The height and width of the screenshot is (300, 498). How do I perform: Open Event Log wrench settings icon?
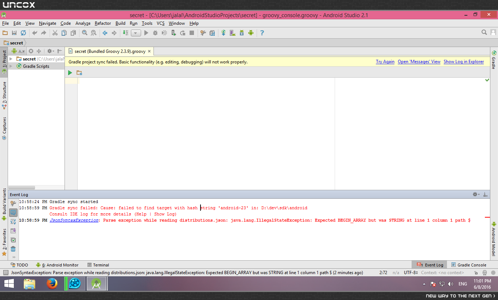[13, 203]
